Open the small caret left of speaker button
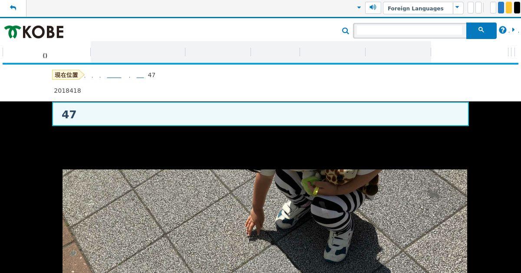Viewport: 521px width, 273px height. point(359,7)
